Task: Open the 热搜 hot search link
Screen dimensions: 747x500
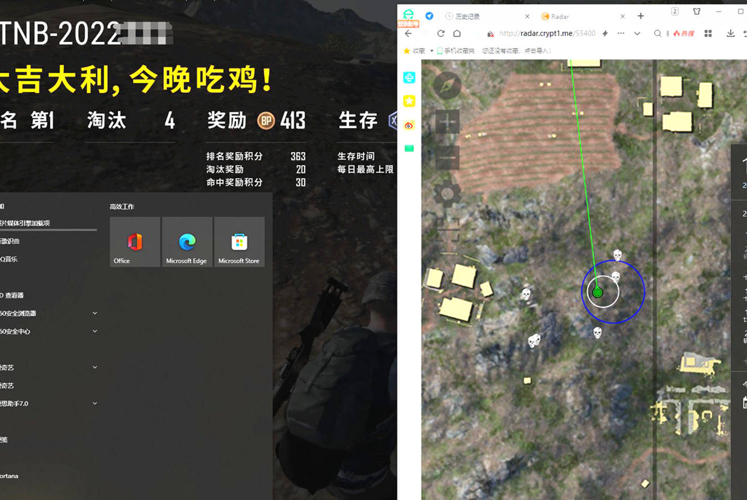Action: 683,34
